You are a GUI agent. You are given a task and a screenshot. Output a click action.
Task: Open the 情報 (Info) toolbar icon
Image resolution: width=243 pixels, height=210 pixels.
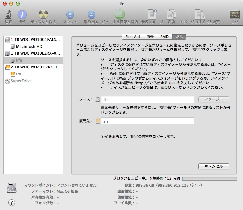pyautogui.click(x=22, y=15)
